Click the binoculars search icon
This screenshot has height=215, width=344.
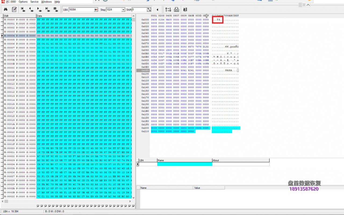(5, 10)
